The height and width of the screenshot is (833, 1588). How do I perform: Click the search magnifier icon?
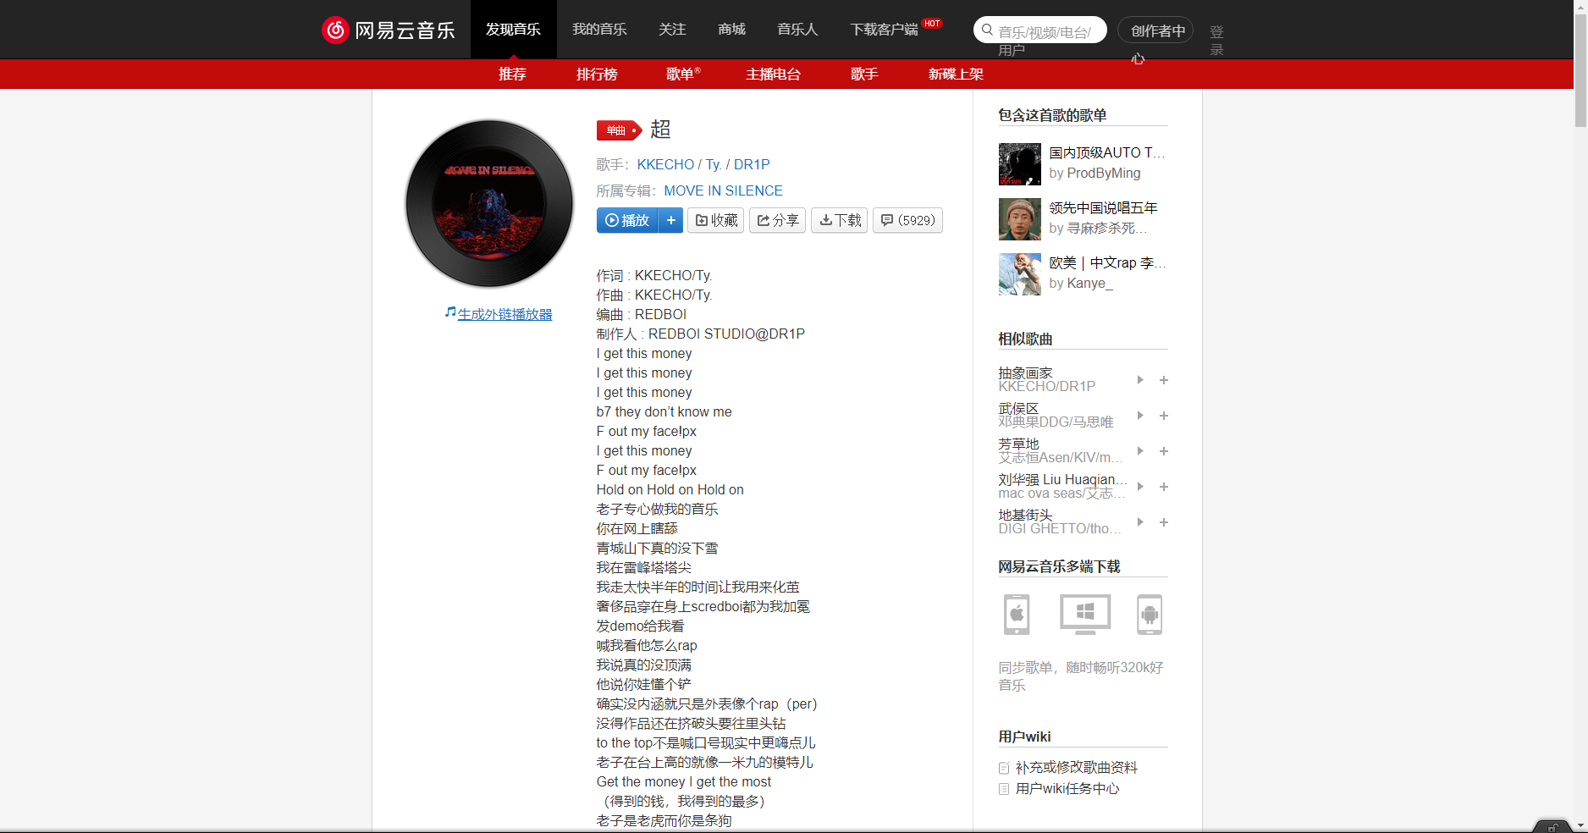pos(987,29)
